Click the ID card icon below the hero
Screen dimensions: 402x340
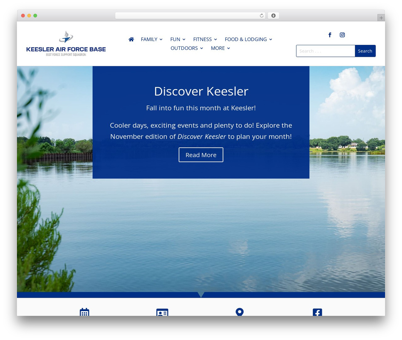(x=162, y=312)
